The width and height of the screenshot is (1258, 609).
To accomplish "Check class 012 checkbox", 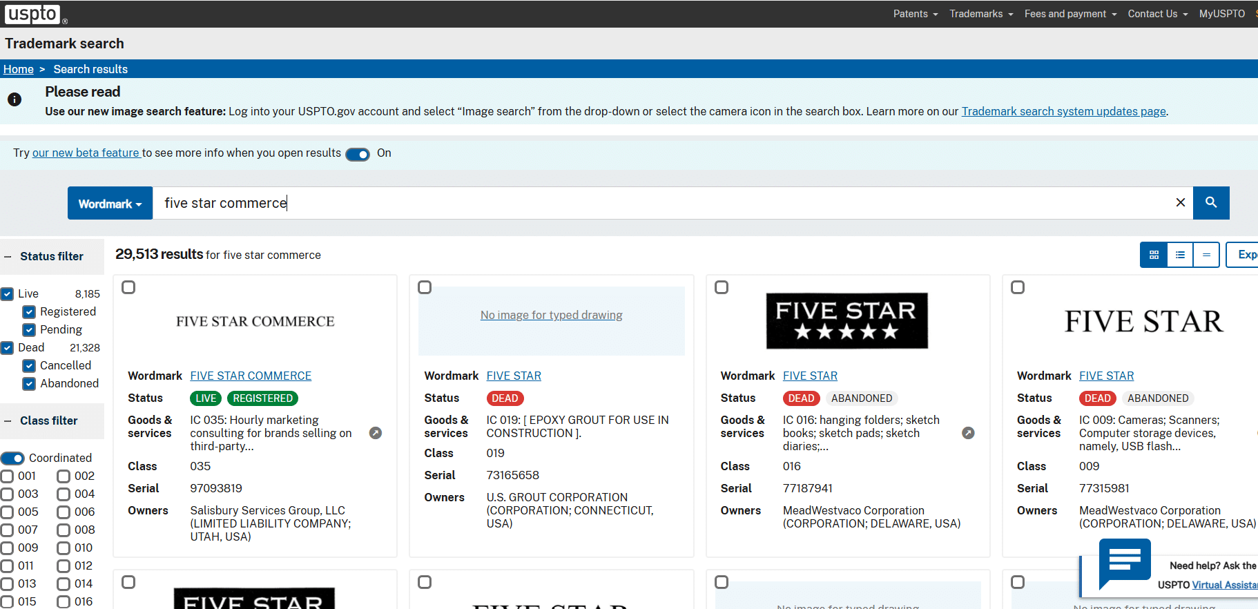I will [64, 566].
